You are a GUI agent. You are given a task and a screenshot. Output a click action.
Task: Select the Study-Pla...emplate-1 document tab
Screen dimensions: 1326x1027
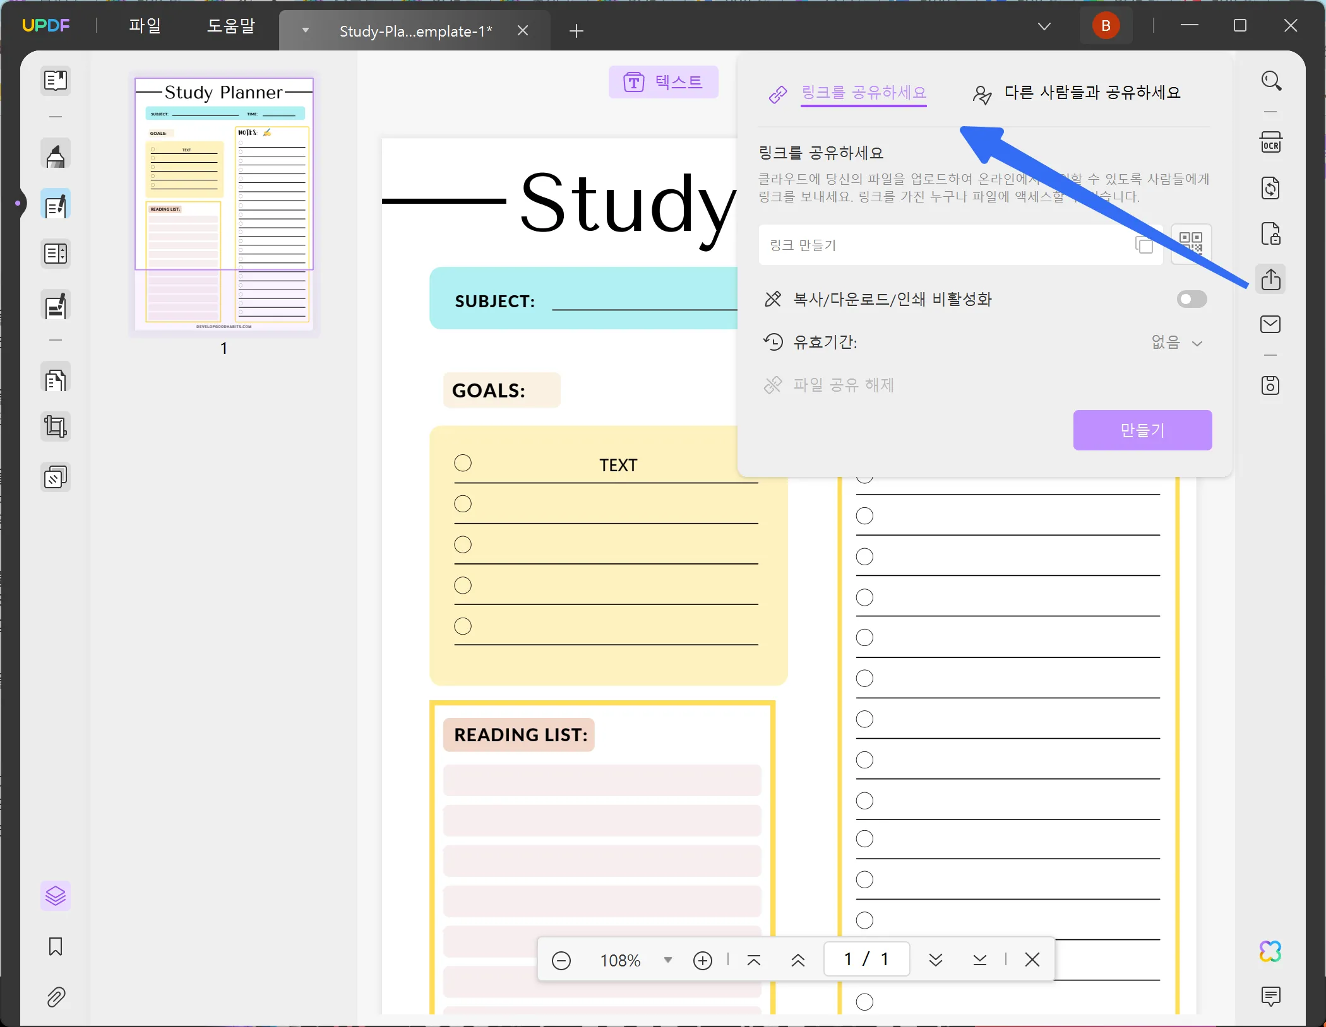tap(415, 31)
